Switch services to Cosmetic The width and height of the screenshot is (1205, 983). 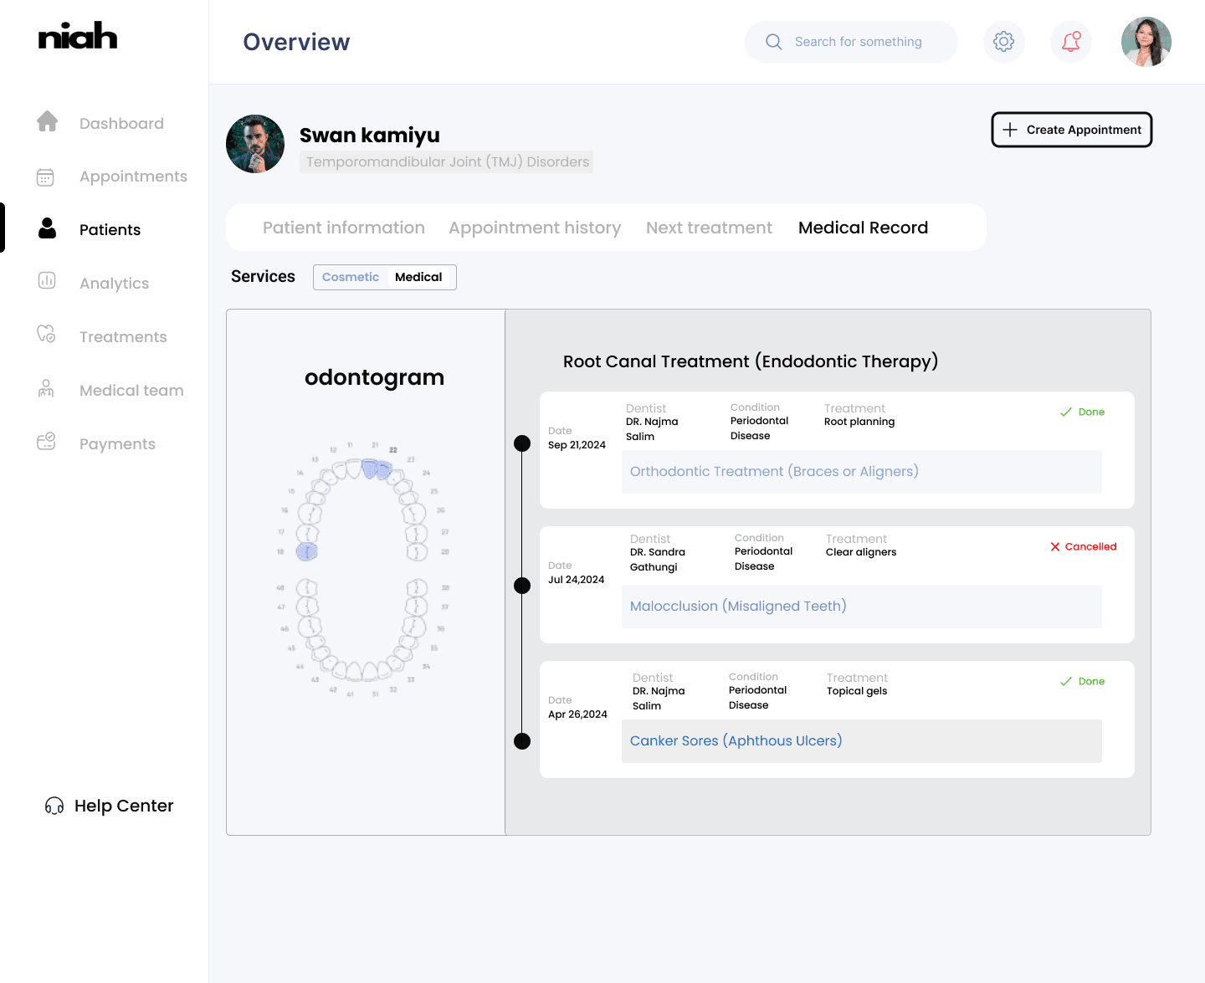click(x=351, y=277)
